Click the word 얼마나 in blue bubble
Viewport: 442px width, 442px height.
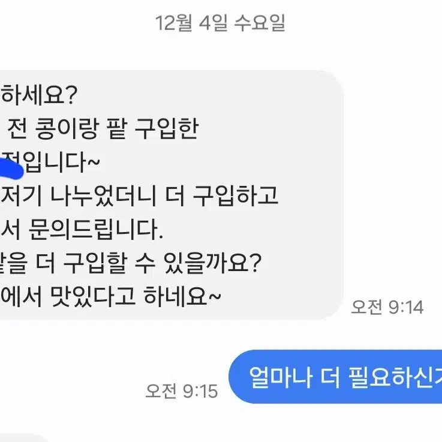pyautogui.click(x=281, y=377)
